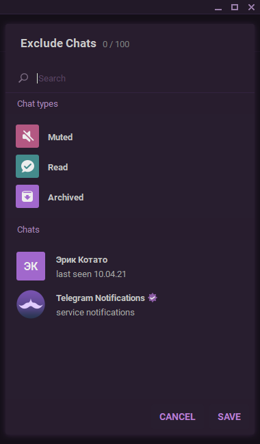Maximize the application window
260x444 pixels.
(235, 7)
